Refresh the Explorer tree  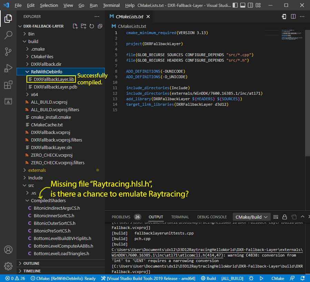coord(91,26)
